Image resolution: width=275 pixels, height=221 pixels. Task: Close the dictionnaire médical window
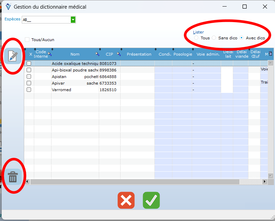tap(265, 7)
